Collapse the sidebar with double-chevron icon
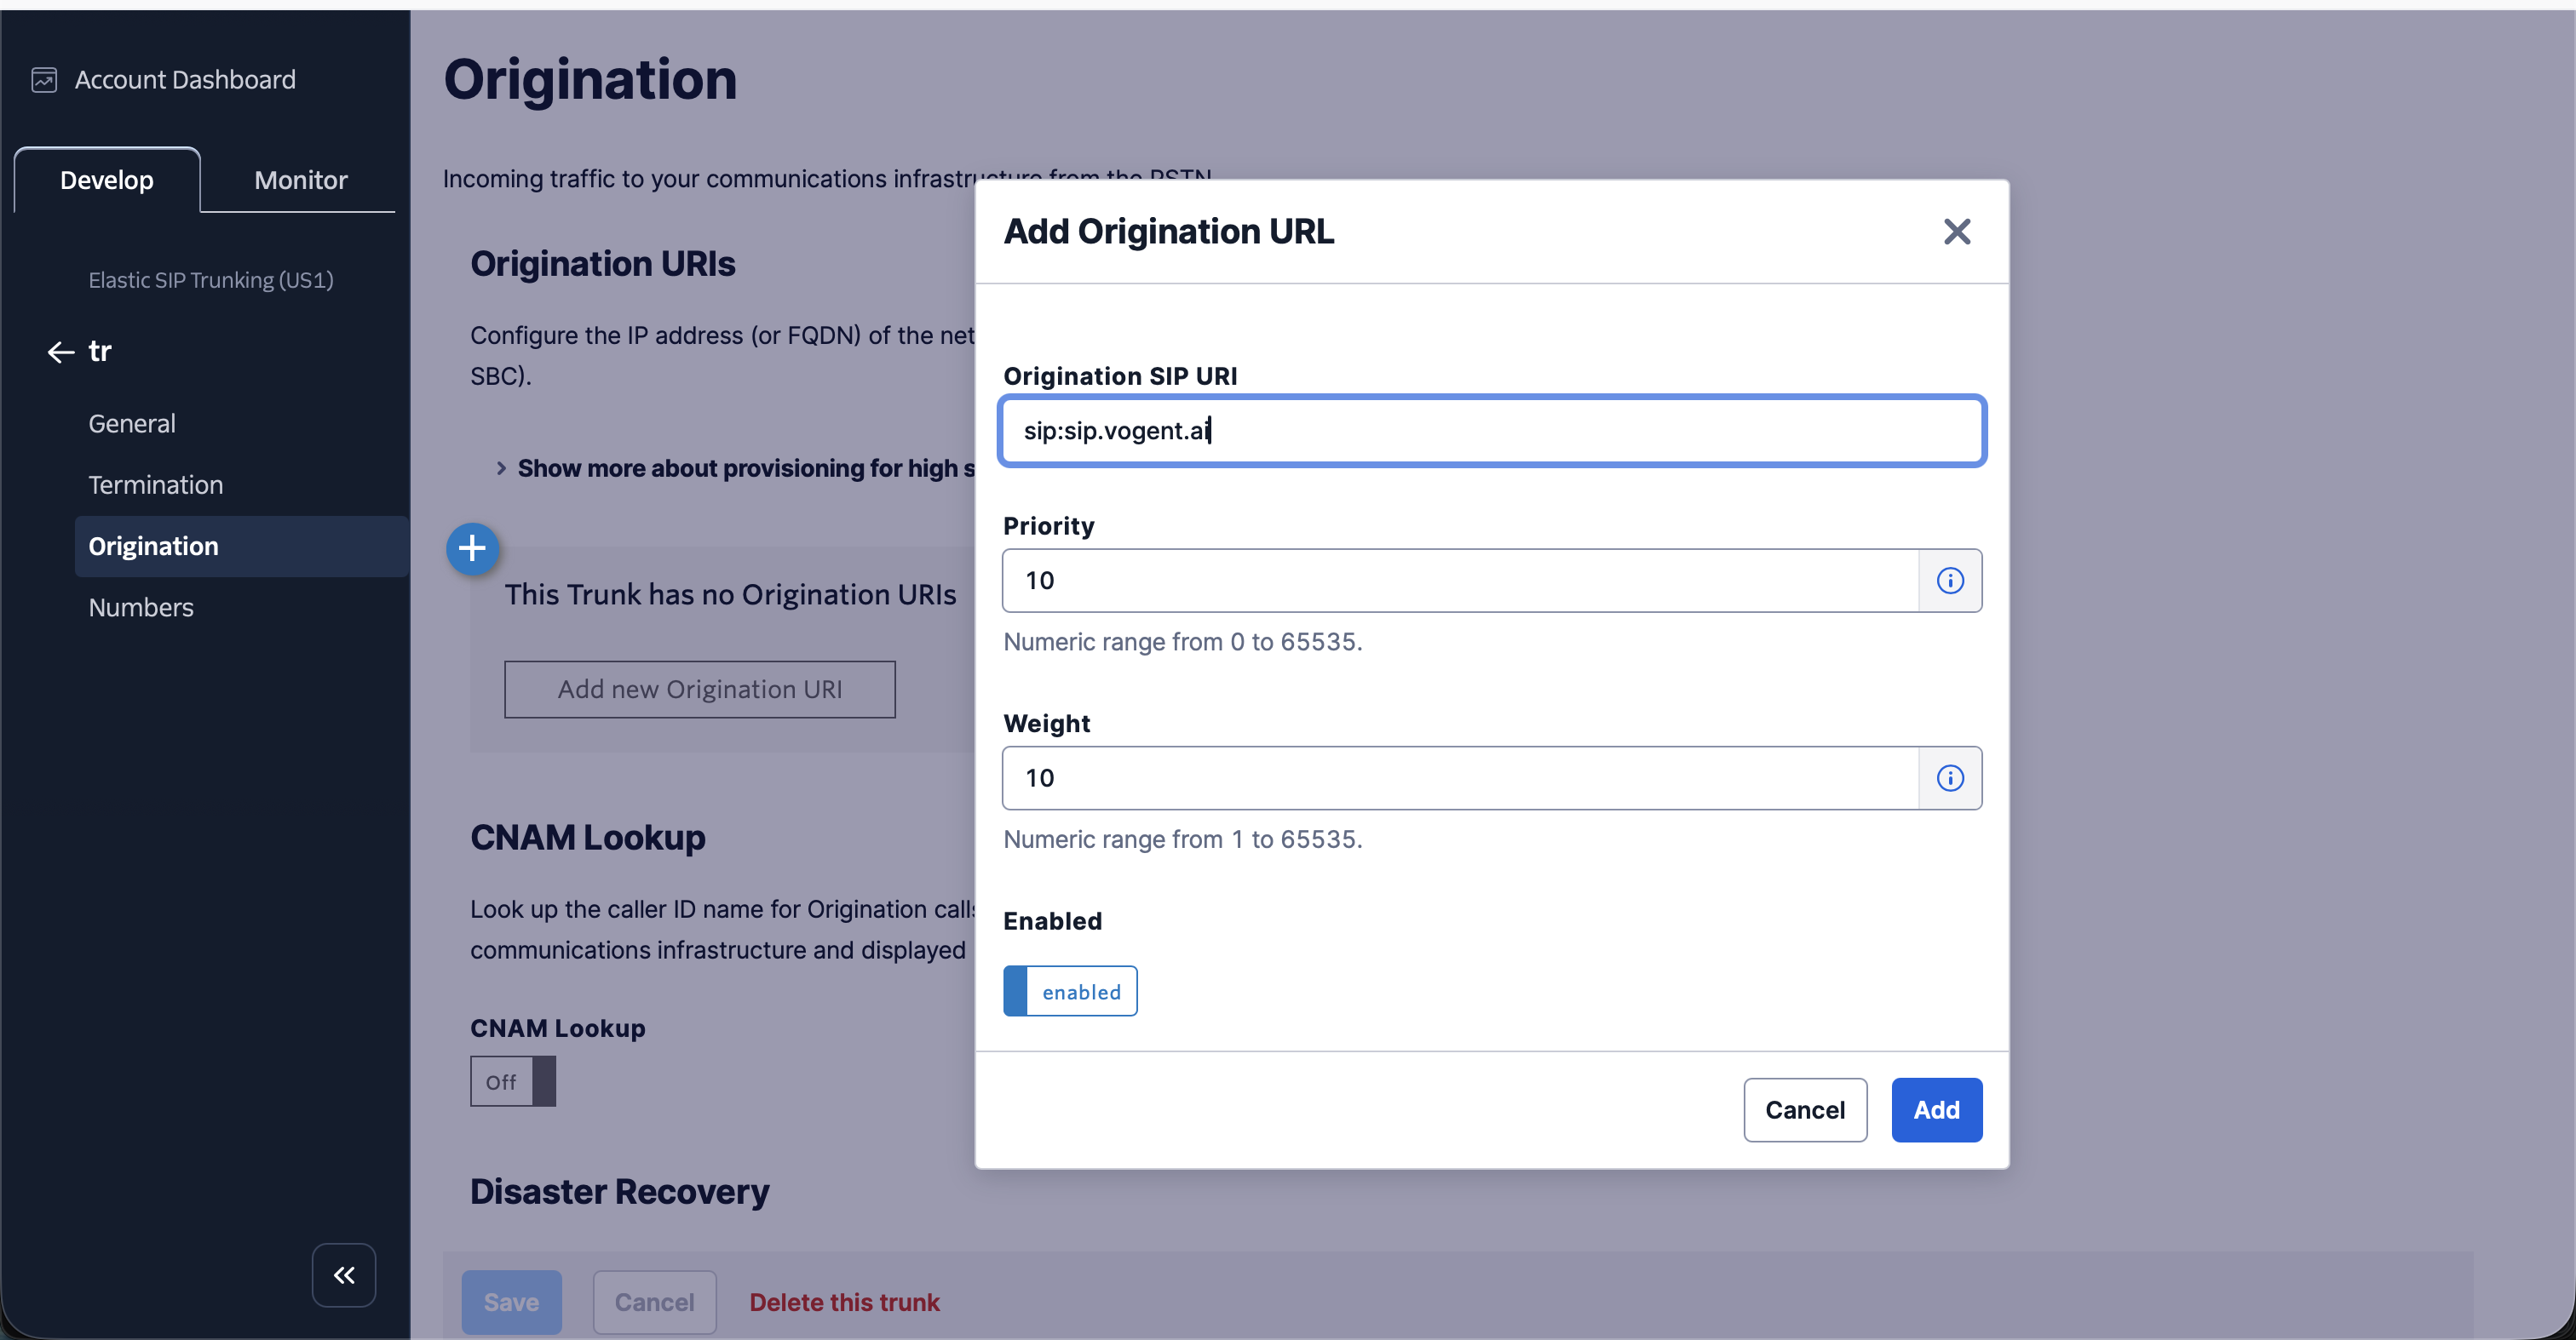 coord(343,1275)
